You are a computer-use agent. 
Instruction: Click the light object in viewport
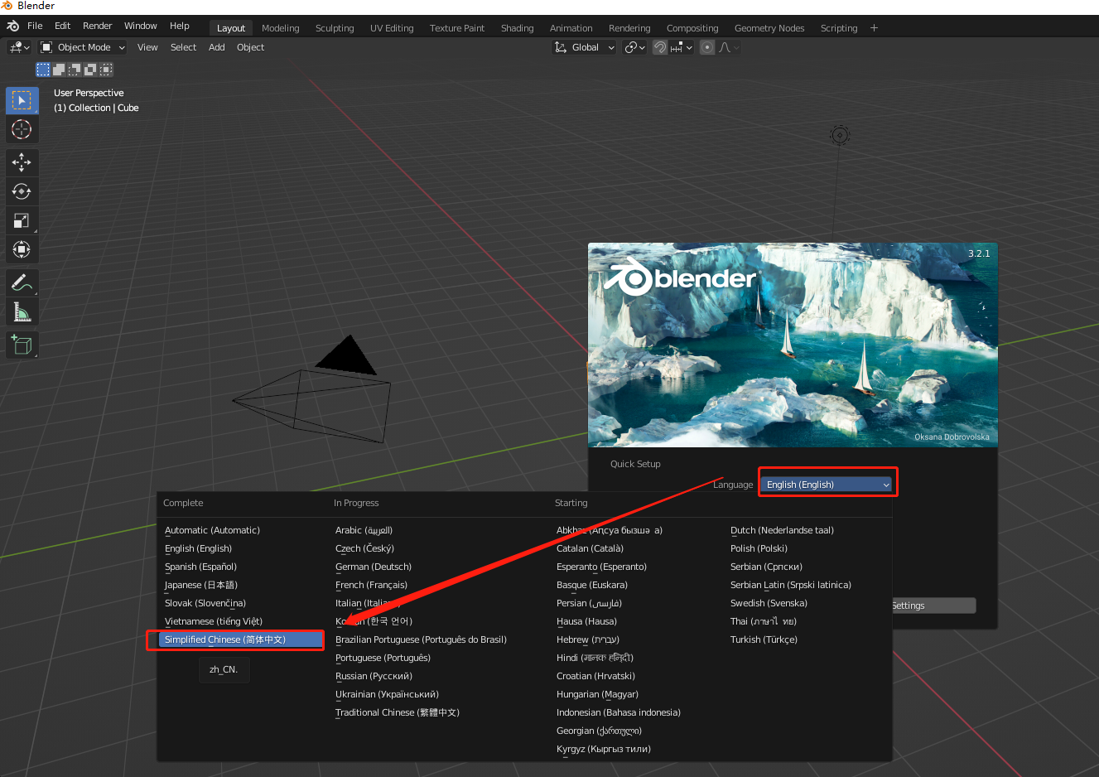pos(840,135)
